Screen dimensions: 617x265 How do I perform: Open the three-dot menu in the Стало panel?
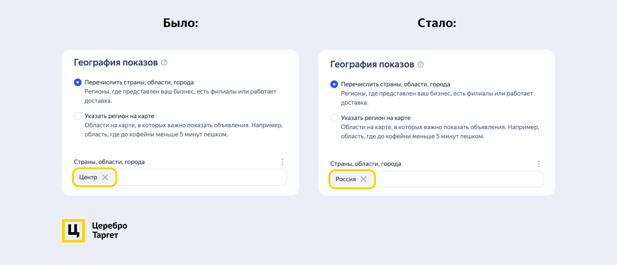click(539, 164)
